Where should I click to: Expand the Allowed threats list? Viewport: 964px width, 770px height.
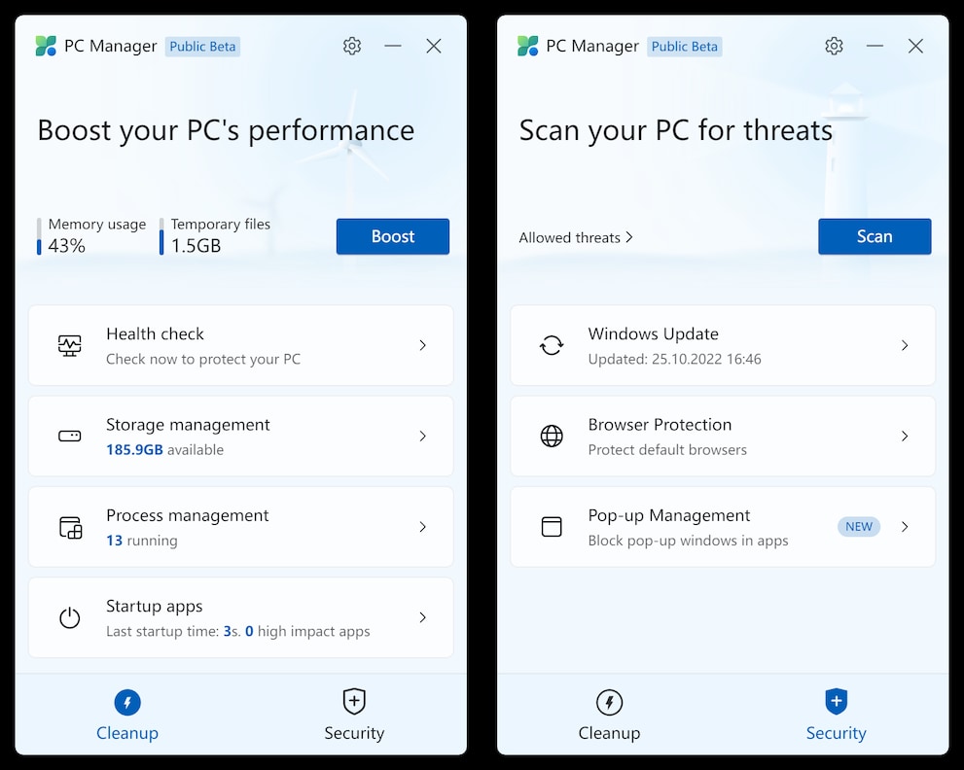(576, 237)
